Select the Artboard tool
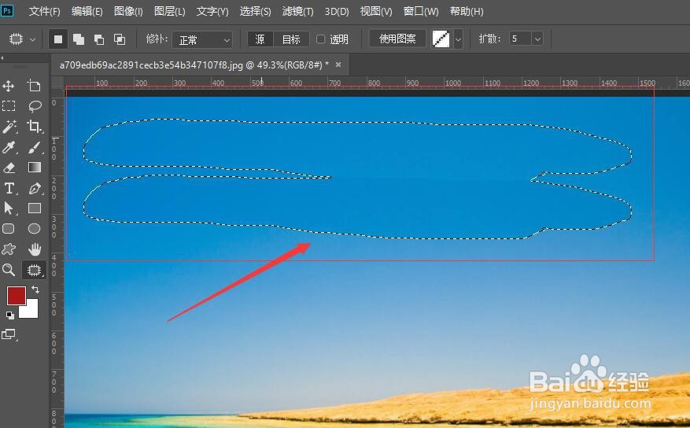Image resolution: width=690 pixels, height=428 pixels. [34, 86]
